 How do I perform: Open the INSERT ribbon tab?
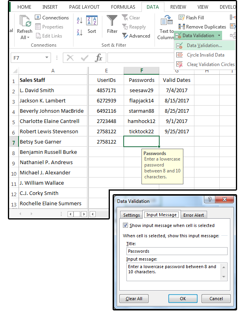coord(50,7)
